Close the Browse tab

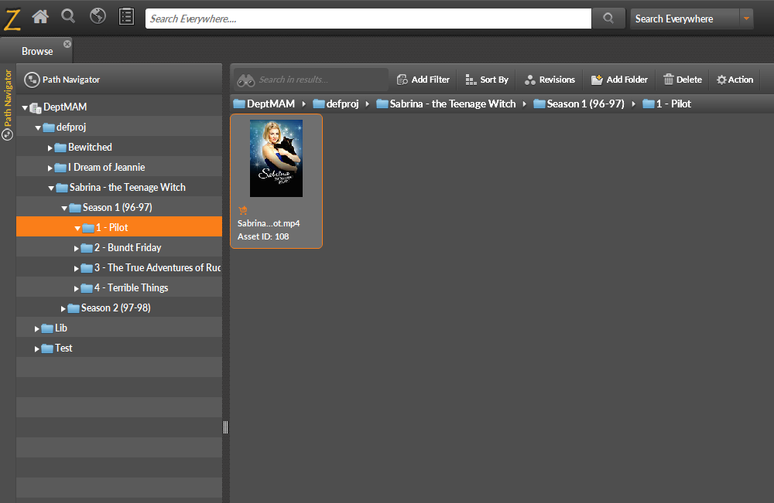point(67,44)
